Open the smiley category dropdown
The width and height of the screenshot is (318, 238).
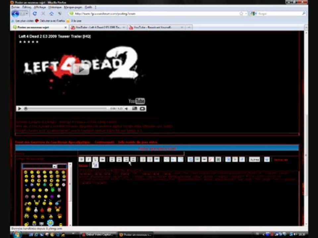tap(55, 166)
